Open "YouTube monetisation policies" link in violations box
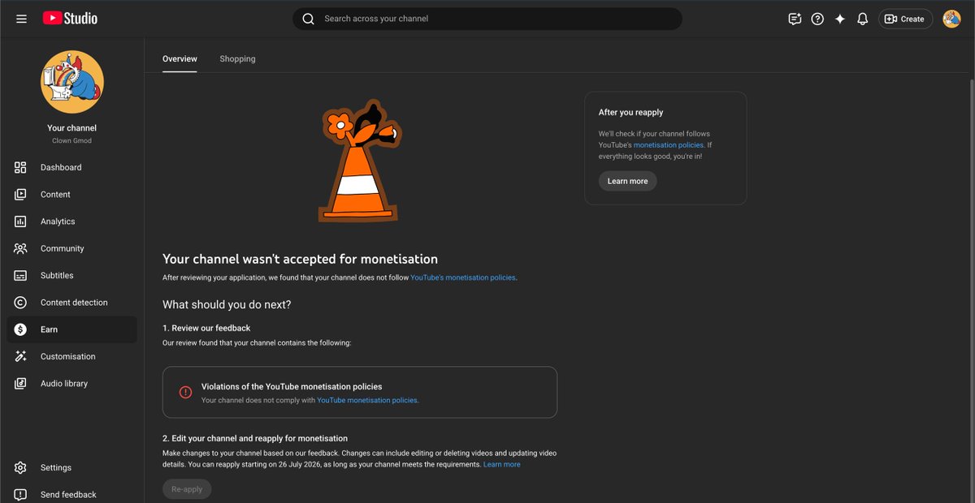975x503 pixels. tap(367, 400)
